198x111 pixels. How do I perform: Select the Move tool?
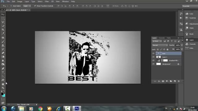click(x=3, y=14)
